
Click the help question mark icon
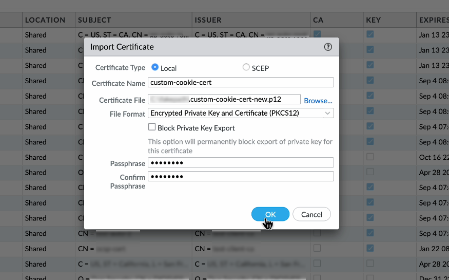coord(328,47)
